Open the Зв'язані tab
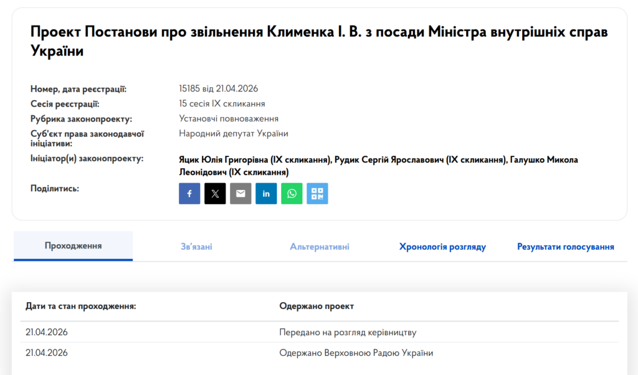Image resolution: width=638 pixels, height=375 pixels. (196, 247)
